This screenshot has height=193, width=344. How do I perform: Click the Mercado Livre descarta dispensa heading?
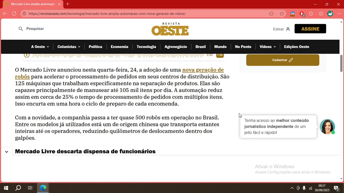(x=85, y=151)
